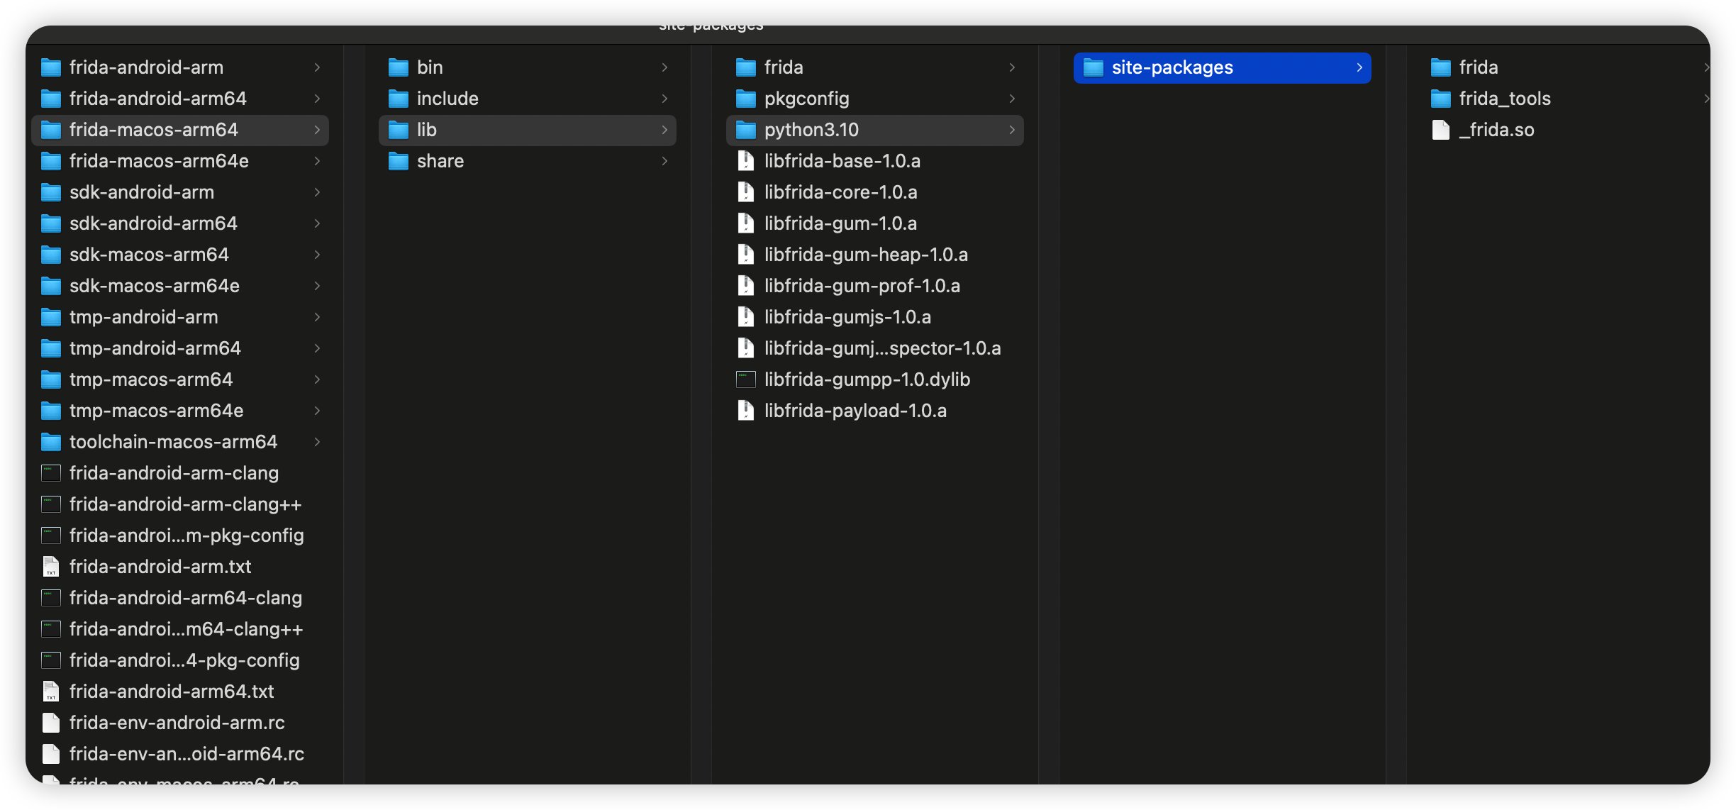Click the _frida.so file icon
The height and width of the screenshot is (810, 1736).
tap(1440, 130)
